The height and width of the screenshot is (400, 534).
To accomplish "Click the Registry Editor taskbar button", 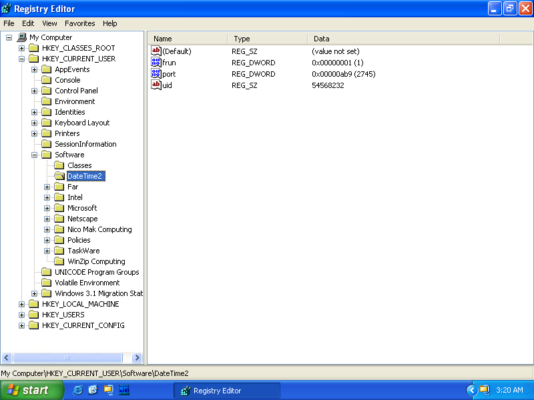I will pyautogui.click(x=227, y=391).
